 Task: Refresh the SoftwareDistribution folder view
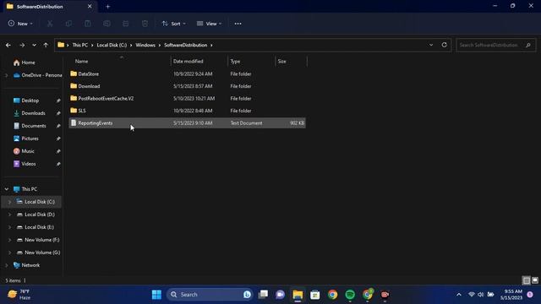pos(444,45)
